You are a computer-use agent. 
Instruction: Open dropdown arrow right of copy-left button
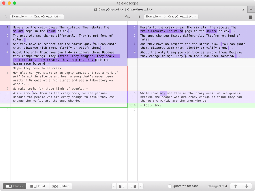coord(141,186)
